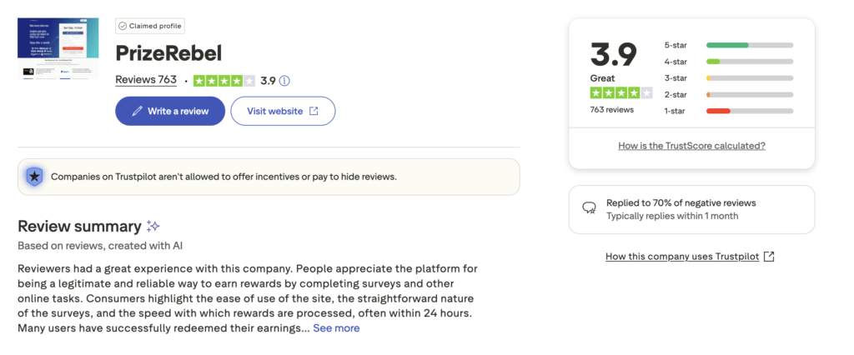Image resolution: width=854 pixels, height=355 pixels.
Task: Open the Visit website link button
Action: coord(283,111)
